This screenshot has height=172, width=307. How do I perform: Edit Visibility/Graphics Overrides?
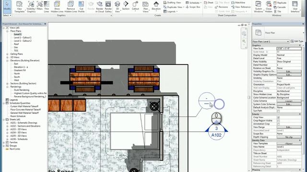(289, 72)
